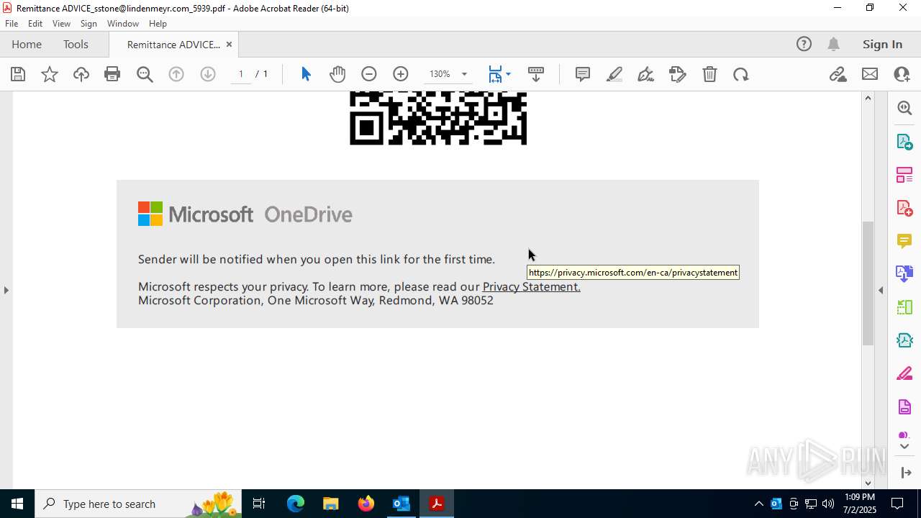Open the Help menu
921x518 pixels.
[158, 24]
